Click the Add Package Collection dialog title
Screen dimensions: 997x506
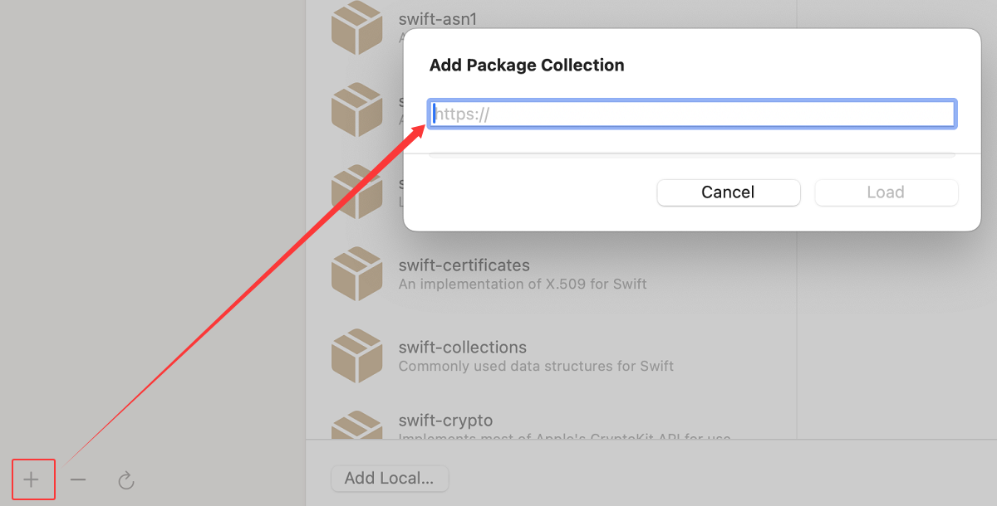(x=527, y=65)
